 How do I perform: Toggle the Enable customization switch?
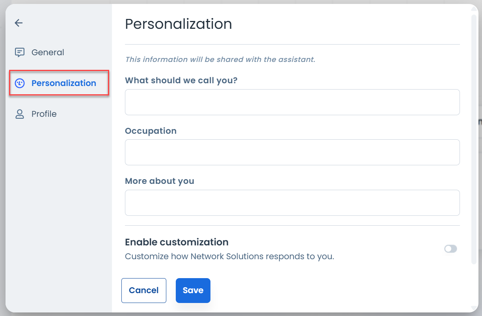450,249
